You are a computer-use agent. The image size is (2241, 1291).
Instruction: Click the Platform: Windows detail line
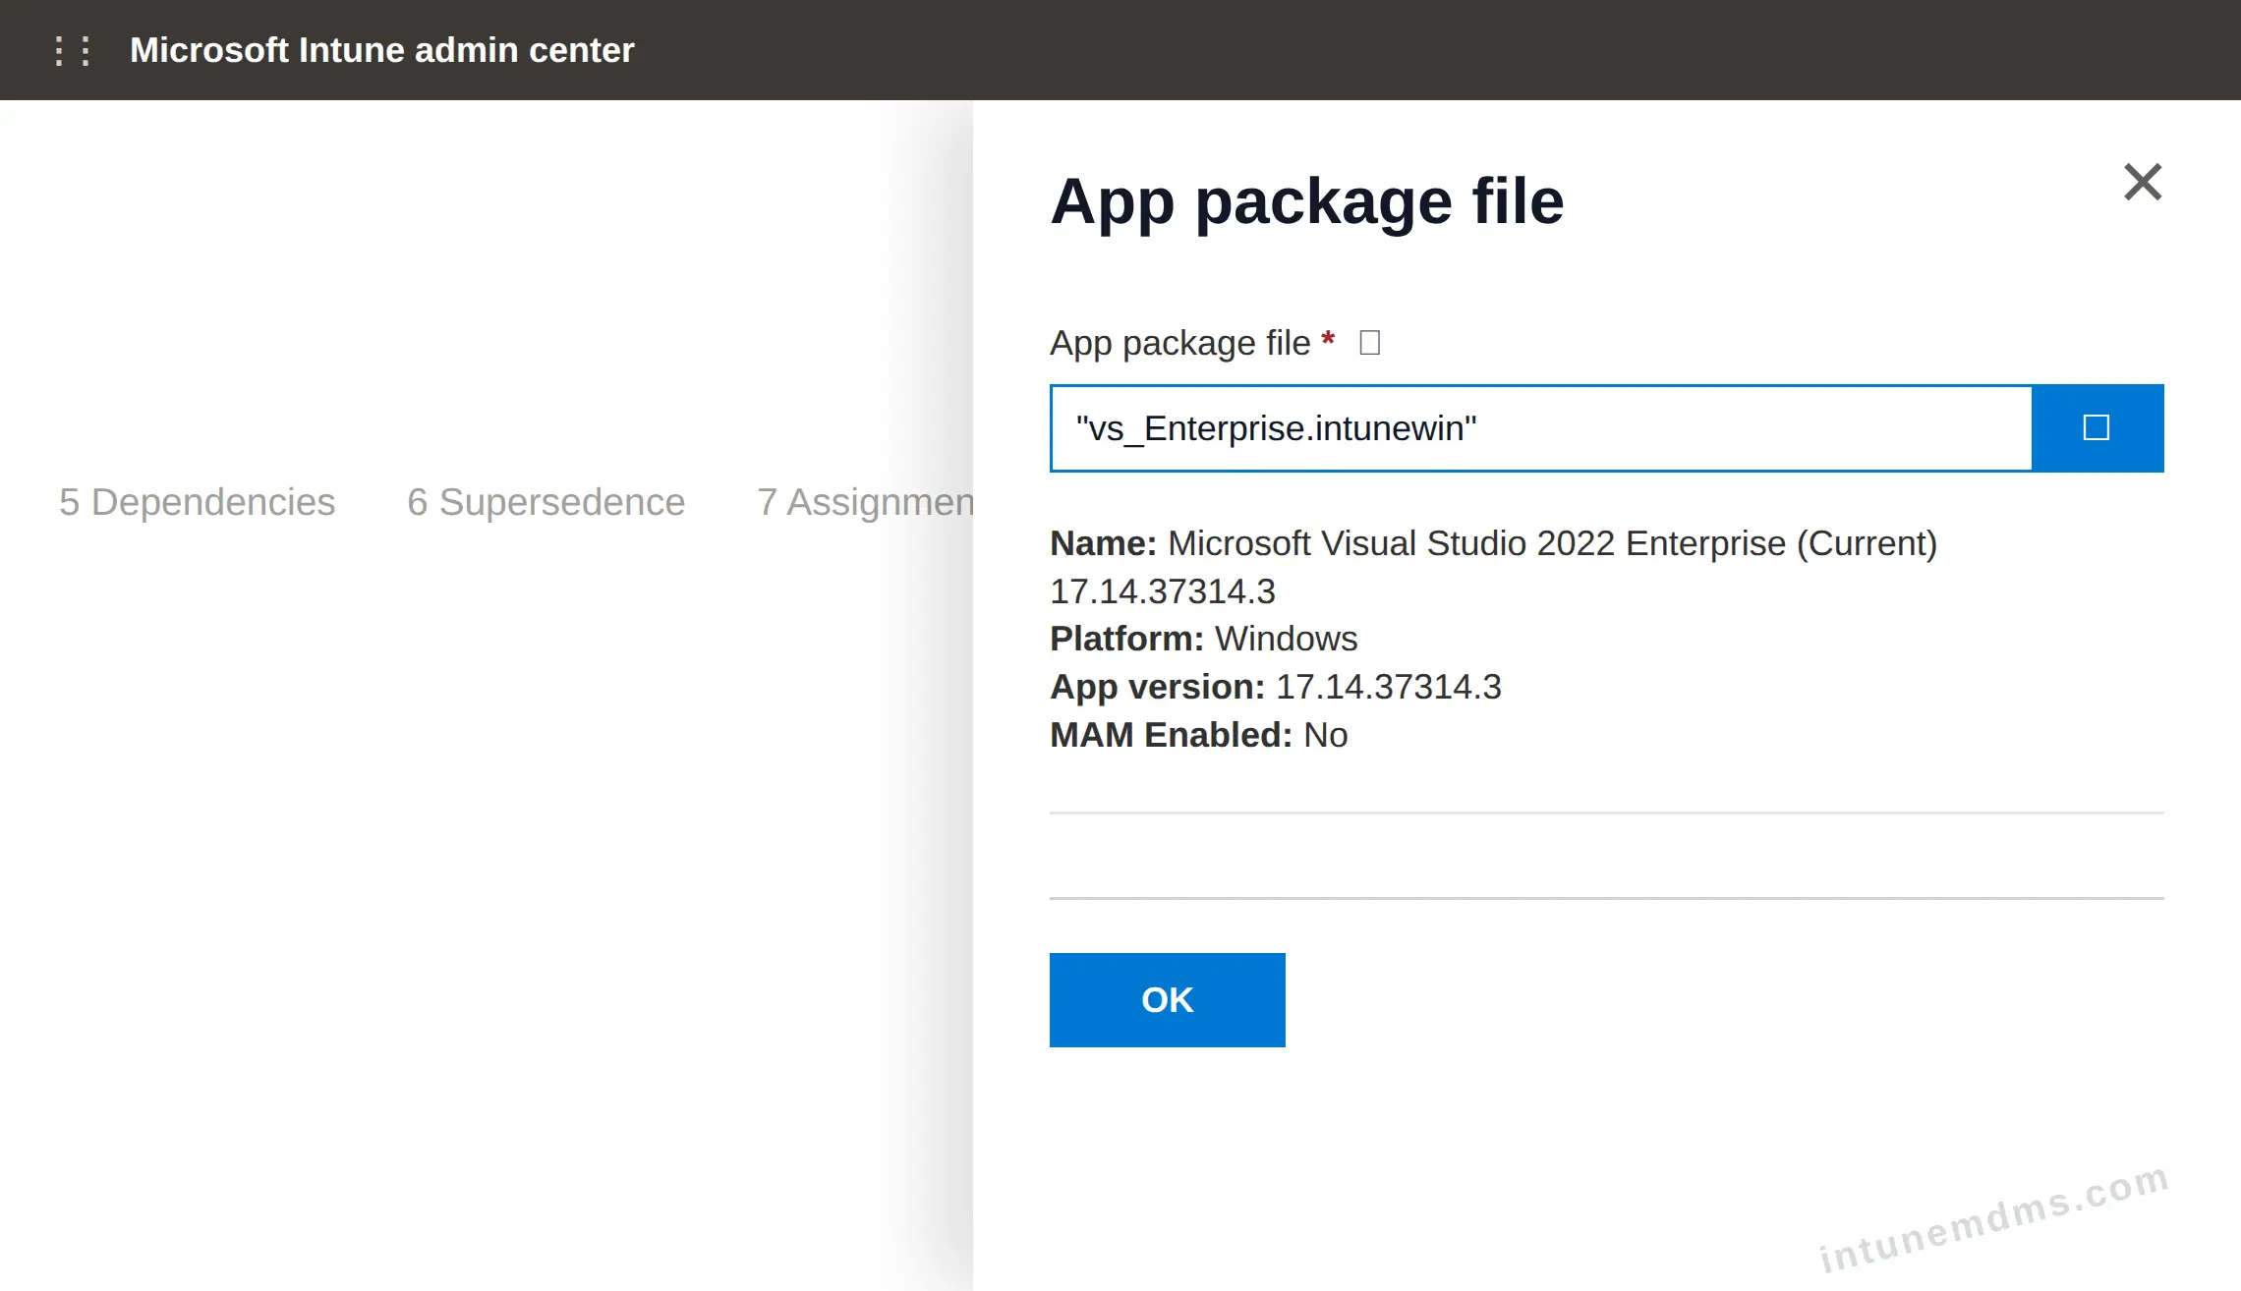pyautogui.click(x=1204, y=639)
